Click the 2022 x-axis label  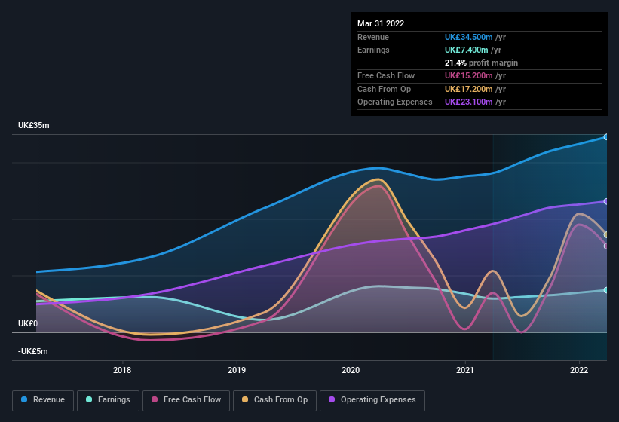click(x=579, y=370)
